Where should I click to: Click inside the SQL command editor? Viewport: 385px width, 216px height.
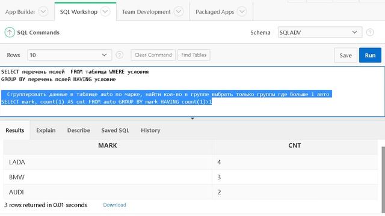pyautogui.click(x=192, y=91)
